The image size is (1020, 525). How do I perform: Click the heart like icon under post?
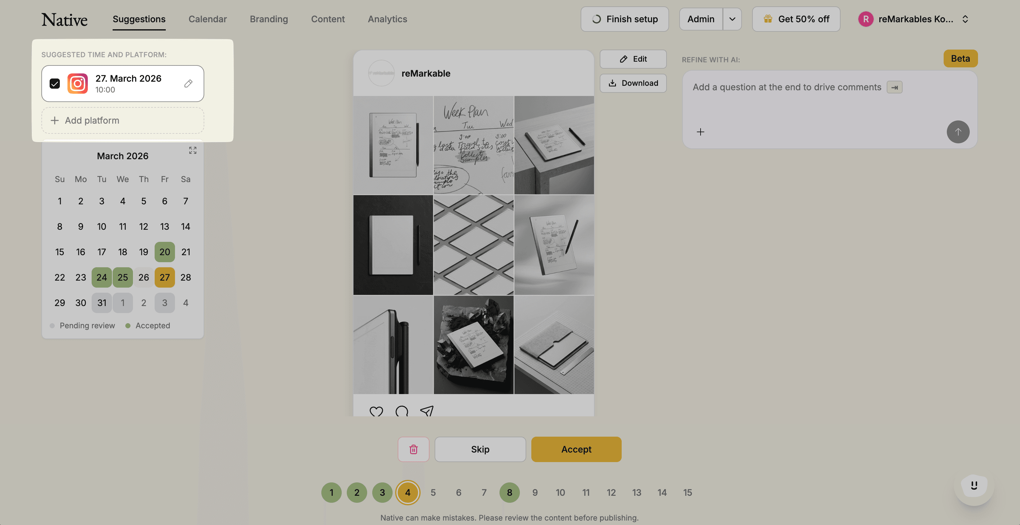[x=376, y=412]
